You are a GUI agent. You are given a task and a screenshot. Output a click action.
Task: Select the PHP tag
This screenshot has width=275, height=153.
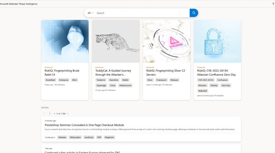(99, 138)
